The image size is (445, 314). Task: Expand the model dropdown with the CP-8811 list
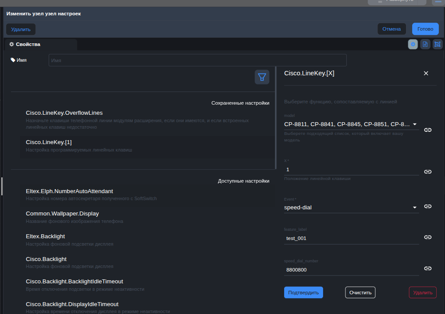tap(351, 124)
